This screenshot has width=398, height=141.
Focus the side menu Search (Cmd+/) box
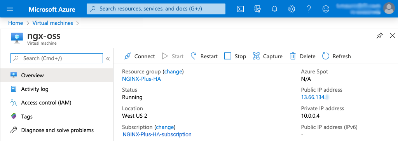tap(57, 58)
